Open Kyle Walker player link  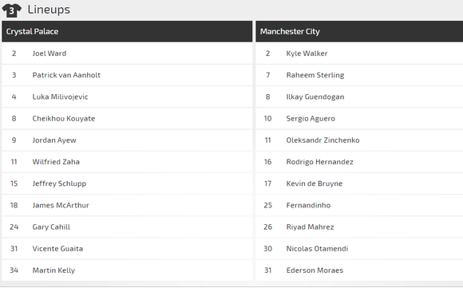coord(307,53)
